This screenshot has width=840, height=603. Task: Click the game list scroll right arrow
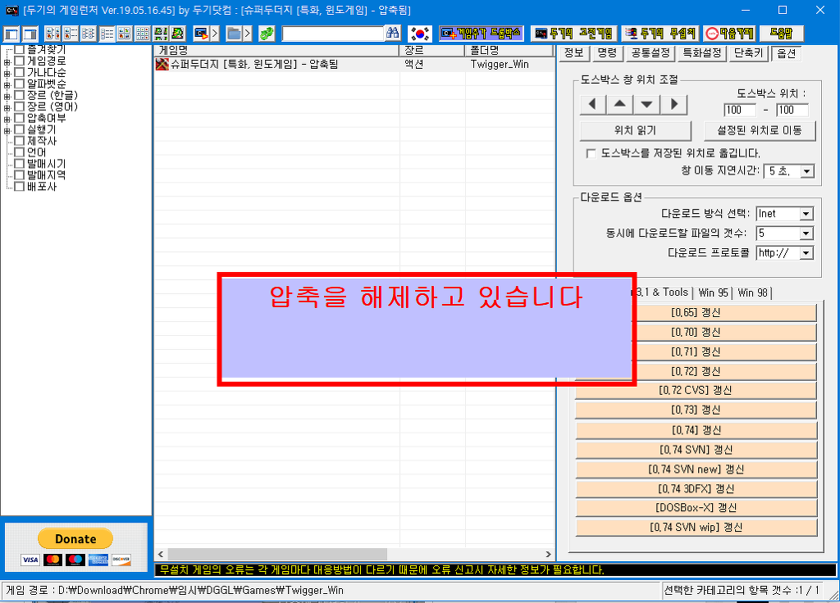coord(548,554)
